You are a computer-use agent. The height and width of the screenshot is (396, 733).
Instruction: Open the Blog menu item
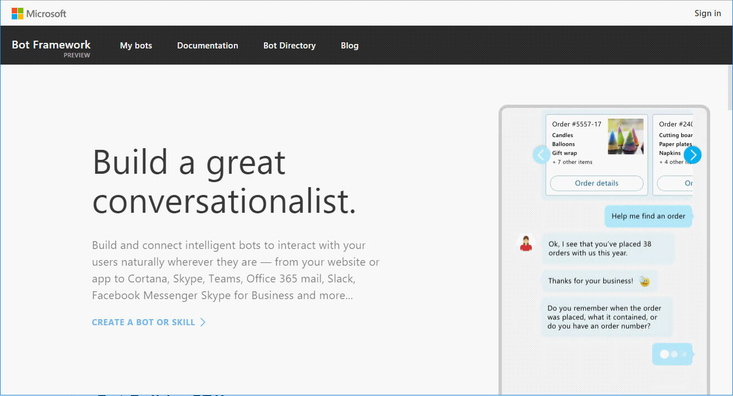[x=350, y=46]
